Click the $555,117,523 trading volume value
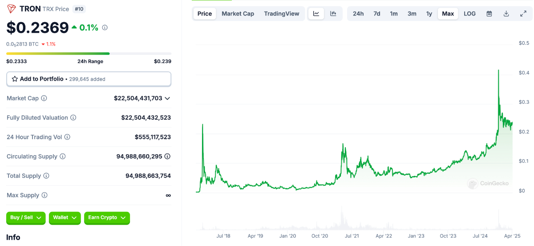Screen dimensions: 534x246 (153, 137)
